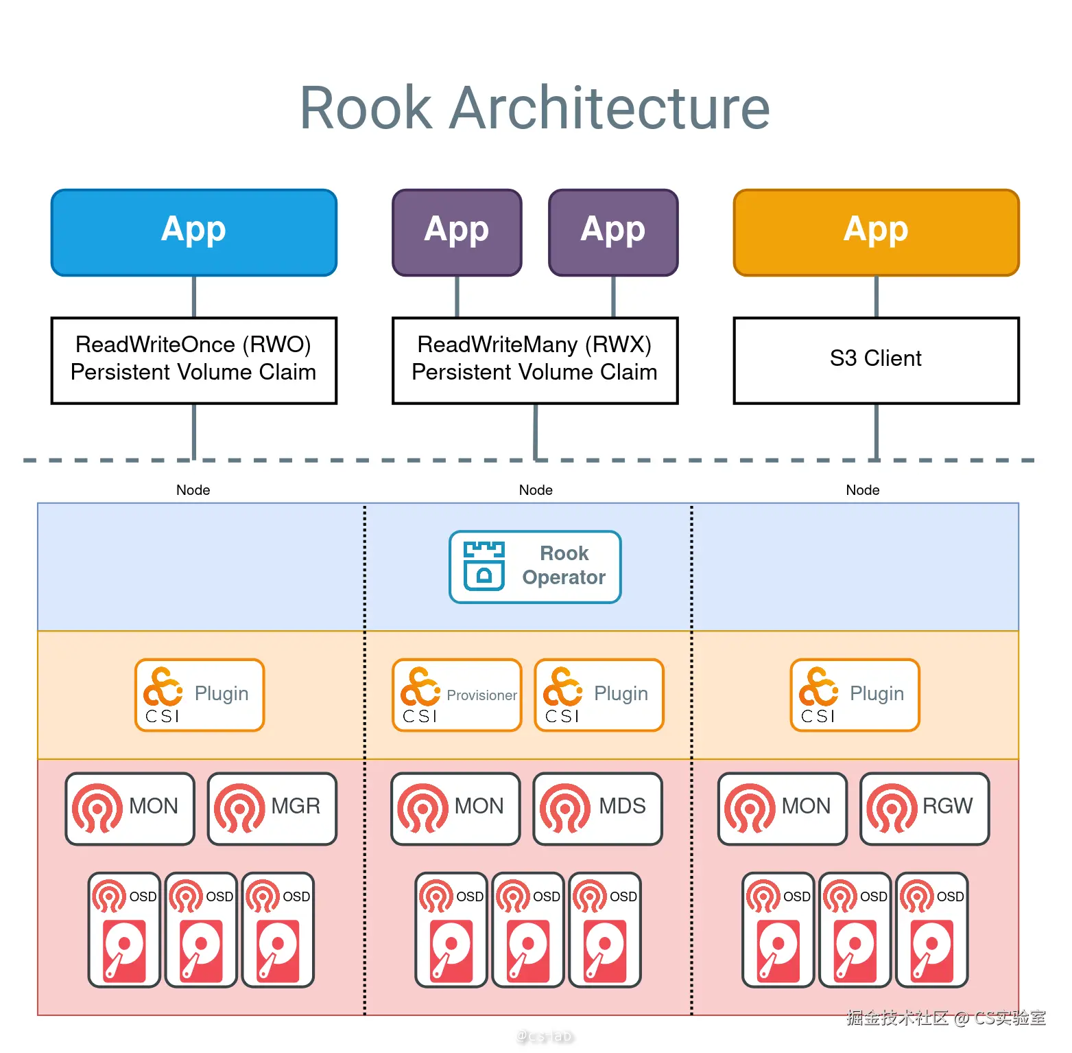Click the S3 Client box
Image resolution: width=1072 pixels, height=1053 pixels.
pyautogui.click(x=877, y=360)
